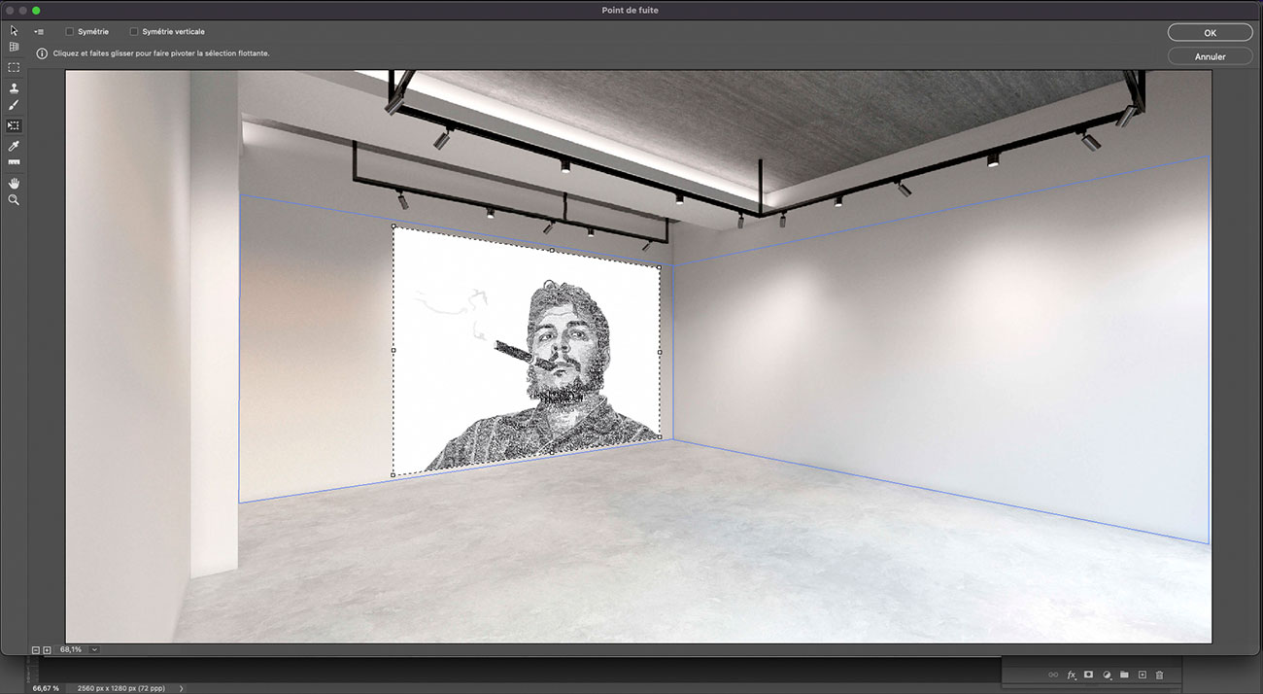Confirm with the OK button
This screenshot has width=1263, height=694.
tap(1210, 32)
